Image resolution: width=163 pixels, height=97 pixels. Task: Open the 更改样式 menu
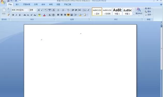(x=139, y=12)
